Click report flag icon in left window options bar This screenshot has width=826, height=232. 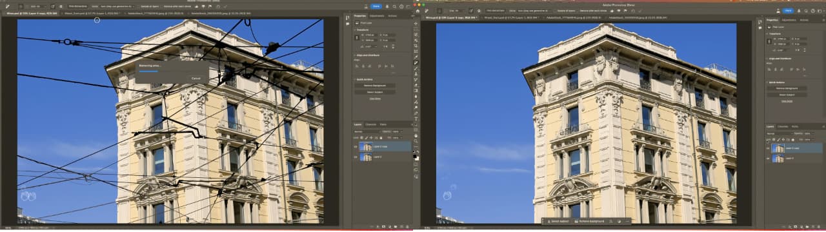click(x=210, y=6)
